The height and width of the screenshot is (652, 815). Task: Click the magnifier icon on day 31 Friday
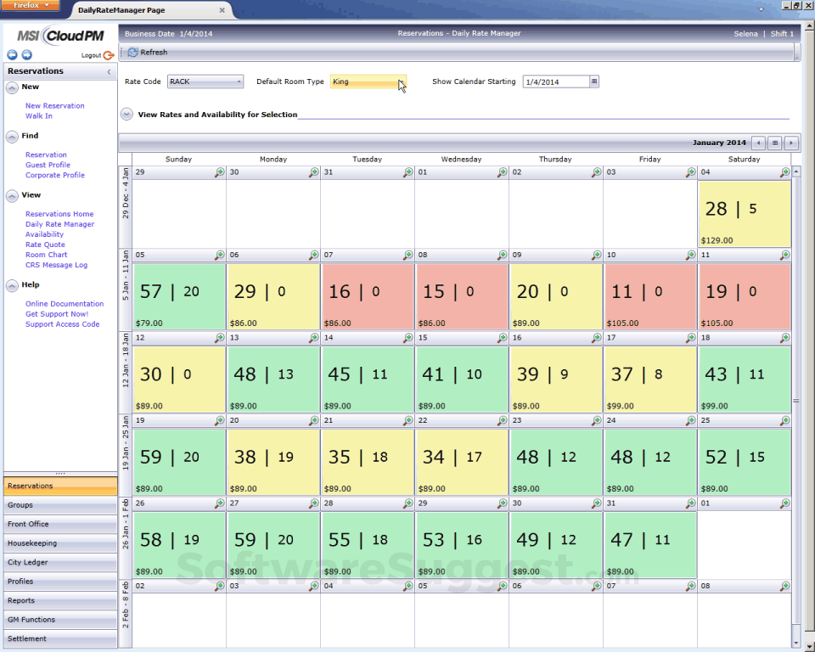(x=690, y=503)
